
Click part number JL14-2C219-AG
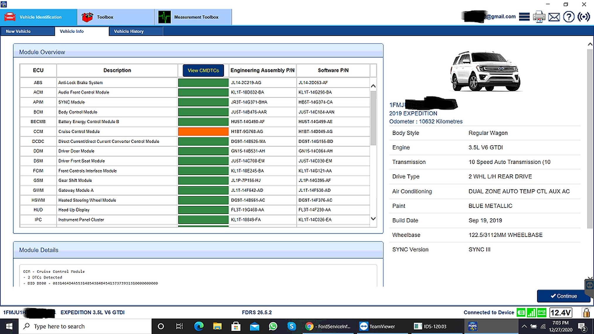[x=246, y=83]
